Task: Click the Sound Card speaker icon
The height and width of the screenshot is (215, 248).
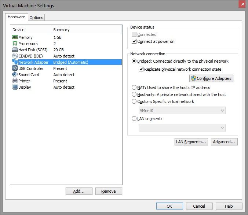Action: (15, 74)
